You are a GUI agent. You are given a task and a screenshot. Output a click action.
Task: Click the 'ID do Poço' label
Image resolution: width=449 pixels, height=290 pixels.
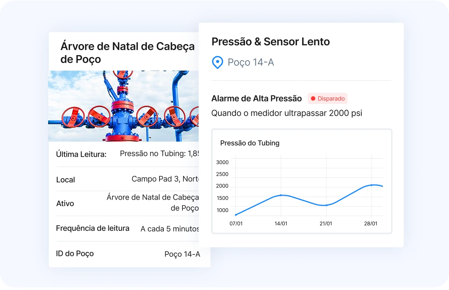coord(75,253)
